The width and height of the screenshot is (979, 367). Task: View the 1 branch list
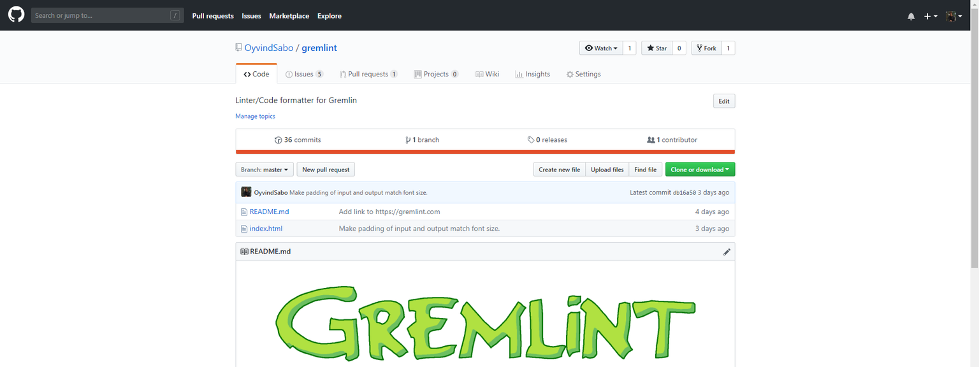(x=422, y=140)
